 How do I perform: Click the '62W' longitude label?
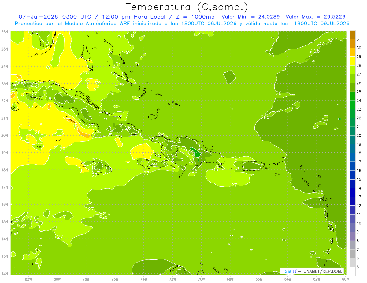317,279
